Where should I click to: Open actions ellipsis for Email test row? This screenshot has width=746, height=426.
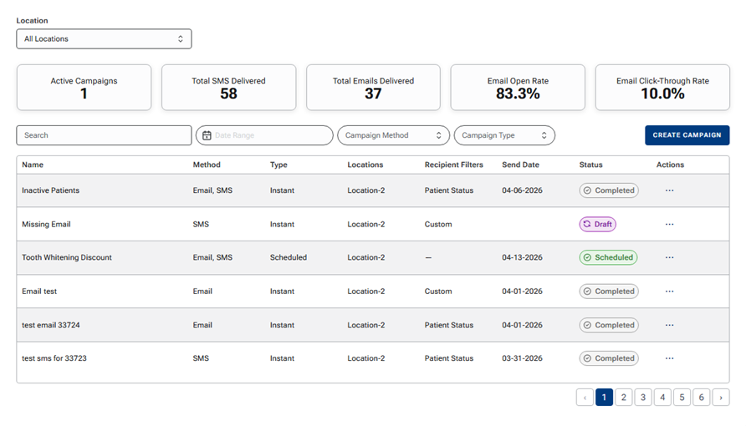click(x=669, y=292)
